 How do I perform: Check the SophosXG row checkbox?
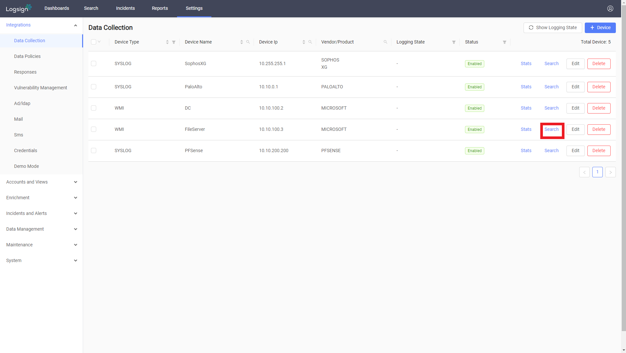point(94,63)
